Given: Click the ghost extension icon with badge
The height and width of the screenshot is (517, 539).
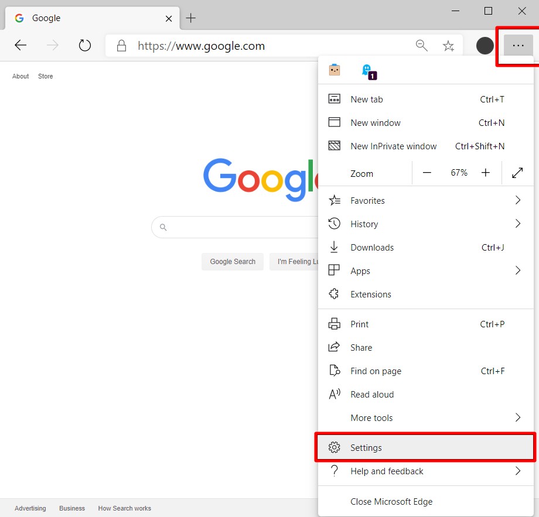Looking at the screenshot, I should (x=368, y=71).
